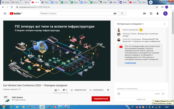Open the YouTube apps grid
This screenshot has height=109, width=174.
[151, 13]
